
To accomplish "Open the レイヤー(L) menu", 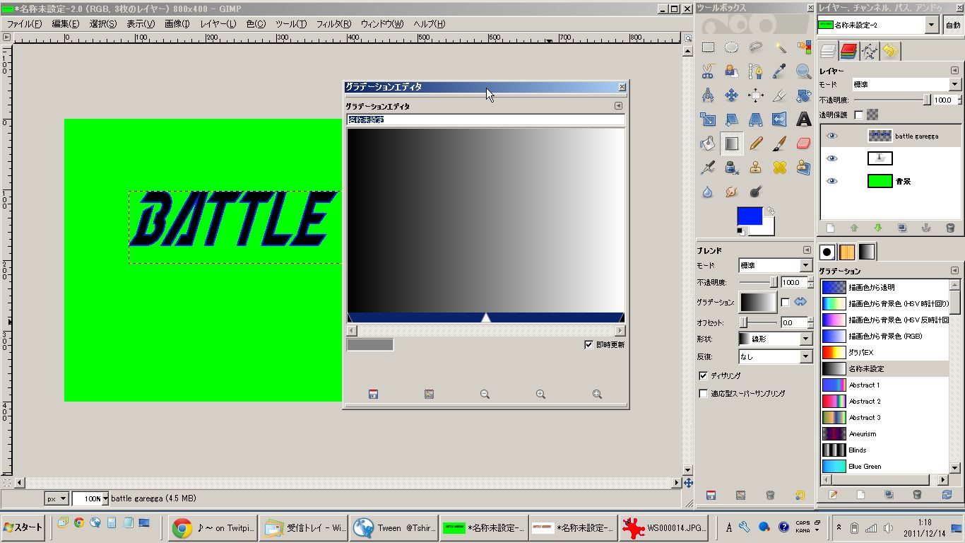I will tap(218, 23).
